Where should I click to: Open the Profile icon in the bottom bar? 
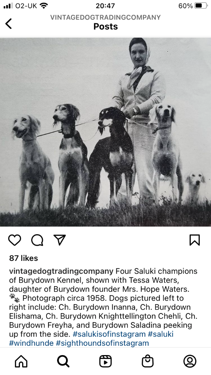pyautogui.click(x=190, y=361)
